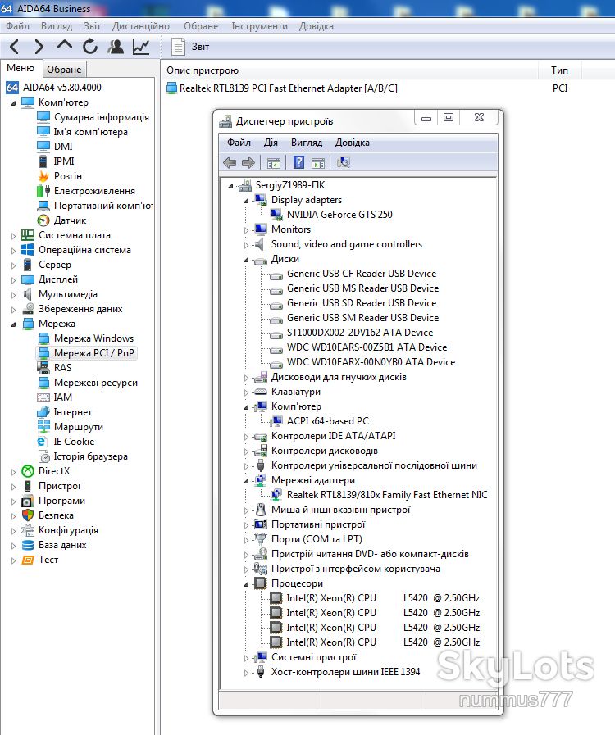Viewport: 615px width, 735px height.
Task: Click Device Manager scan hardware changes icon
Action: (x=344, y=163)
